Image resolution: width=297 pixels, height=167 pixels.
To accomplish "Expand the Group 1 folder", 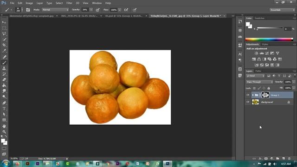I will point(253,95).
